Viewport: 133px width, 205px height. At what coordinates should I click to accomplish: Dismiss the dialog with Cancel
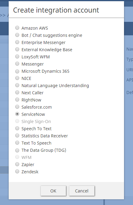[x=82, y=191]
